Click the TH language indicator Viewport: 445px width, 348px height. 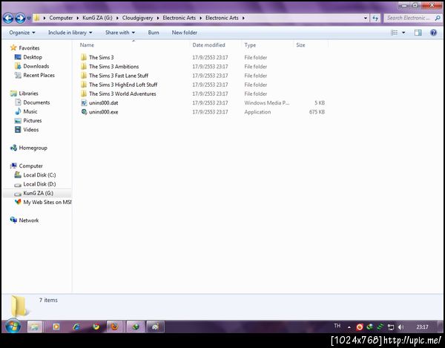pos(337,326)
